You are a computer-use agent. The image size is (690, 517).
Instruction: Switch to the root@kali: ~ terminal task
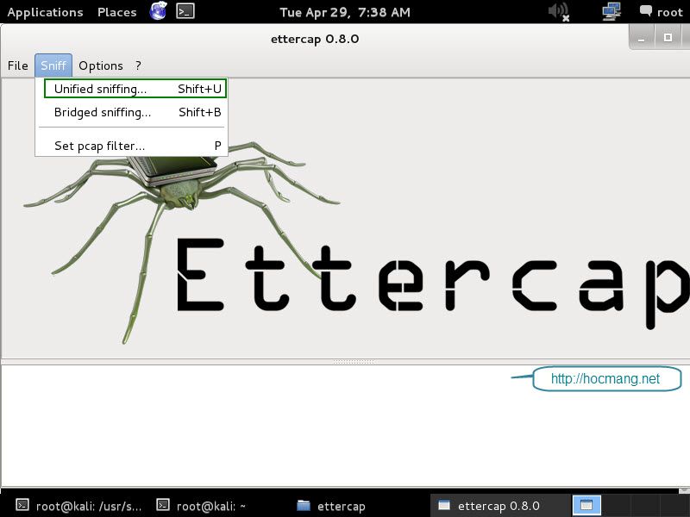(x=203, y=506)
